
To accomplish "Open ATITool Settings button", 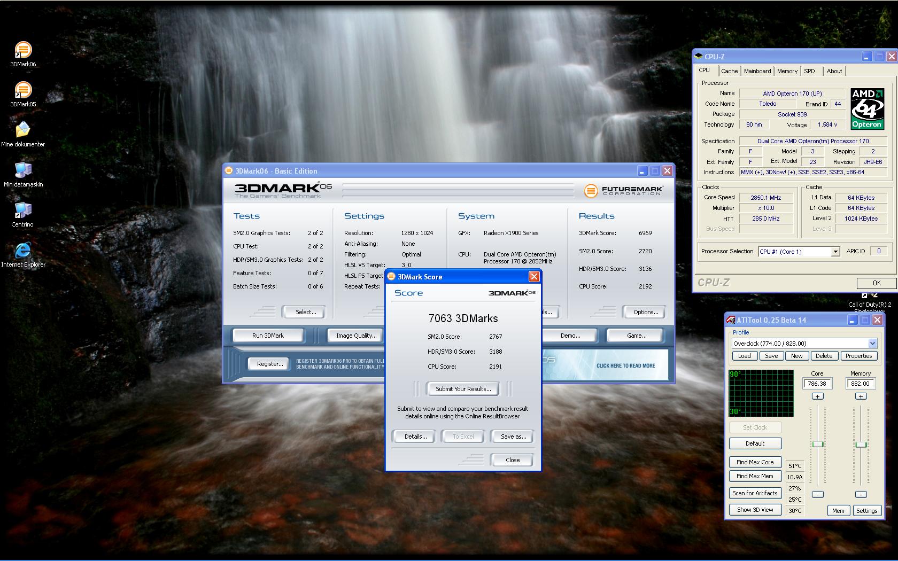I will click(866, 511).
